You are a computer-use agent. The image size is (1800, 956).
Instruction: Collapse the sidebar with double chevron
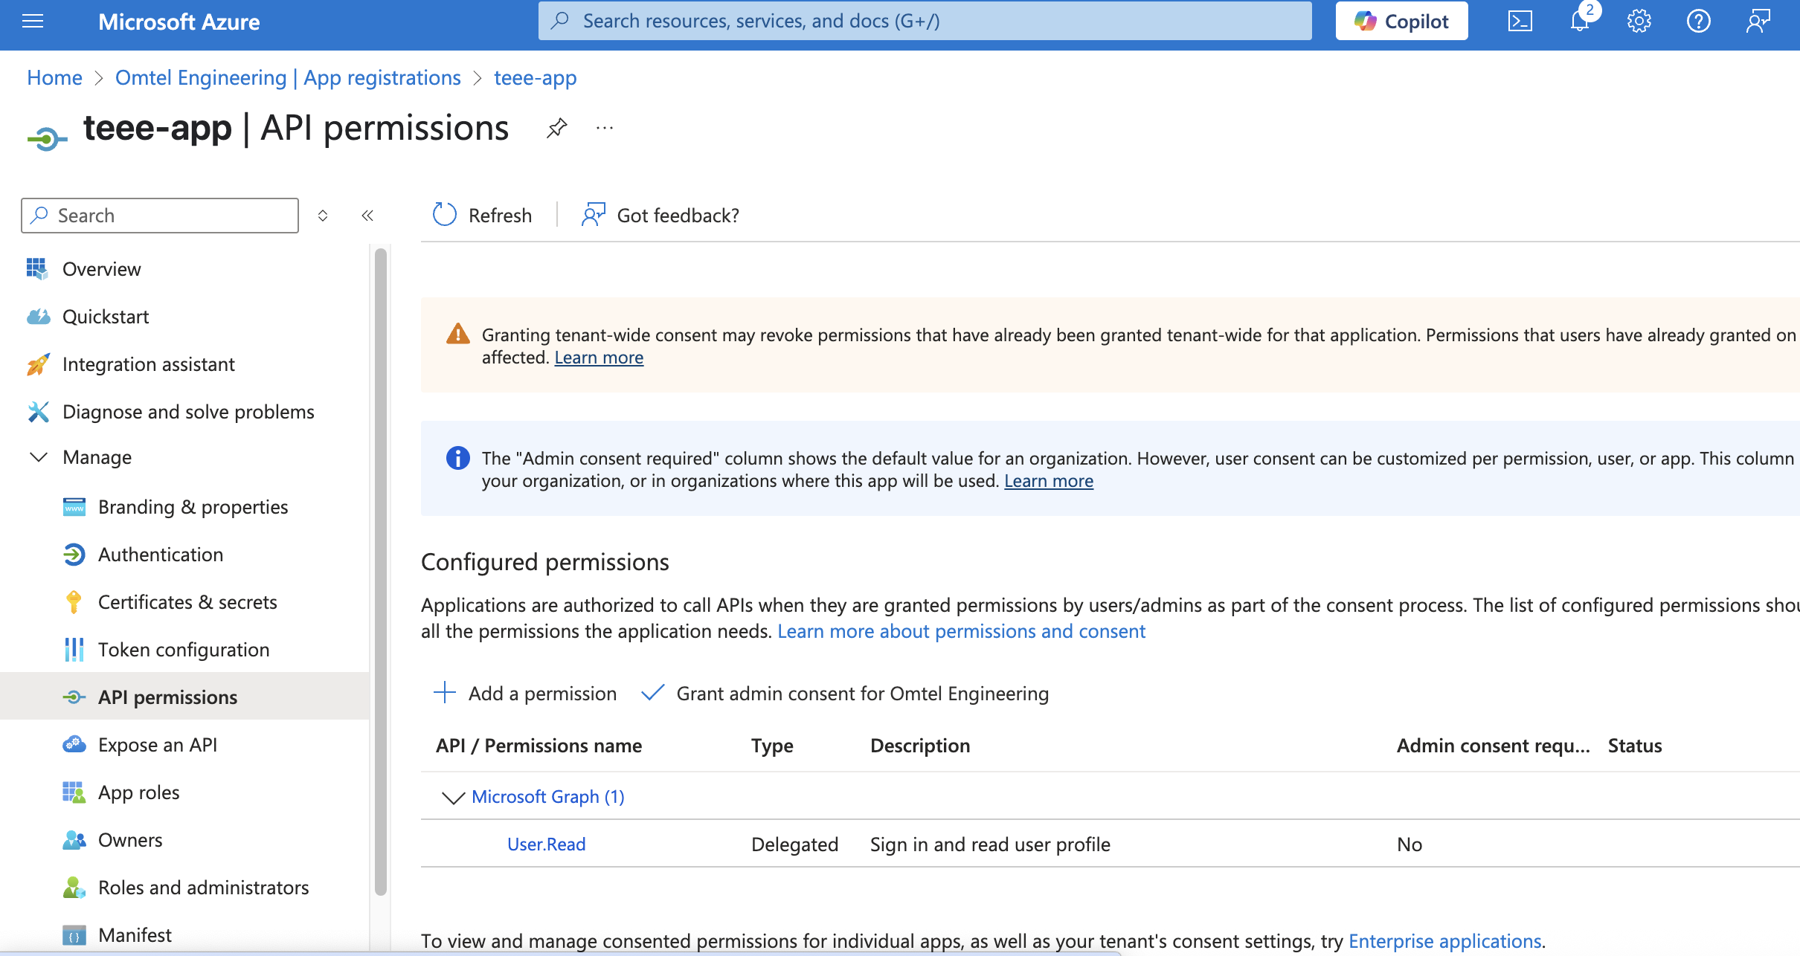[x=367, y=216]
